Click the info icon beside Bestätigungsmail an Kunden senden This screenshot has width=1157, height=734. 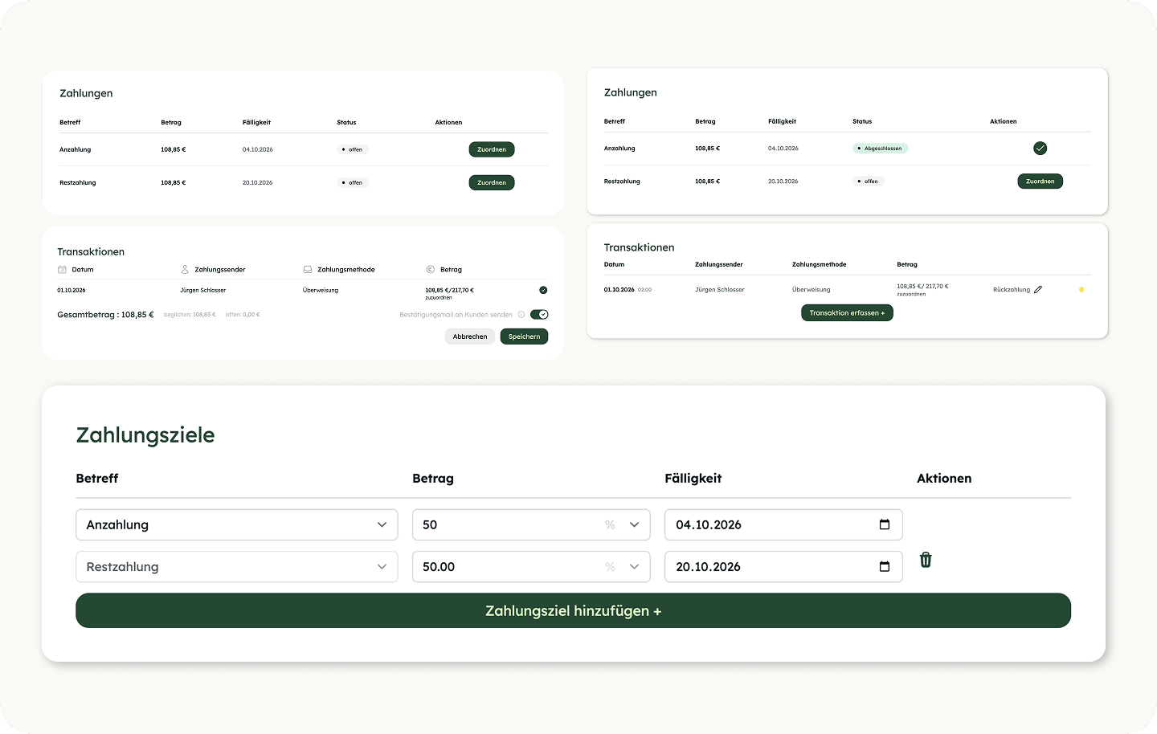tap(521, 315)
